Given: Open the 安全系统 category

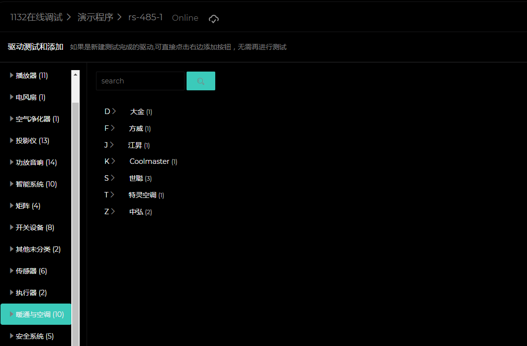Looking at the screenshot, I should 35,336.
